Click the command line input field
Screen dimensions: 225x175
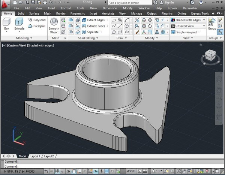pos(112,166)
